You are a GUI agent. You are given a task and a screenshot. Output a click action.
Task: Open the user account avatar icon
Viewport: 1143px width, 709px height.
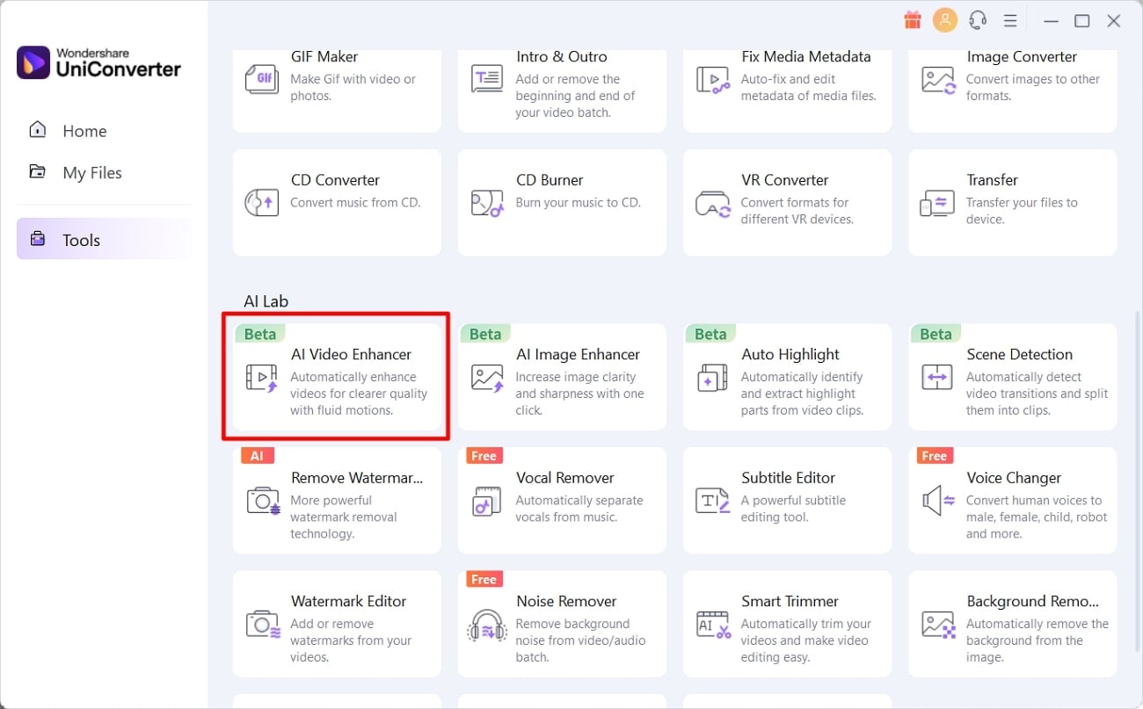[945, 20]
